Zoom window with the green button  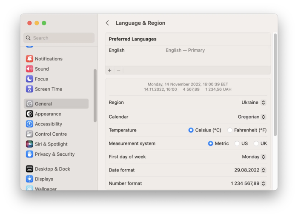click(44, 23)
